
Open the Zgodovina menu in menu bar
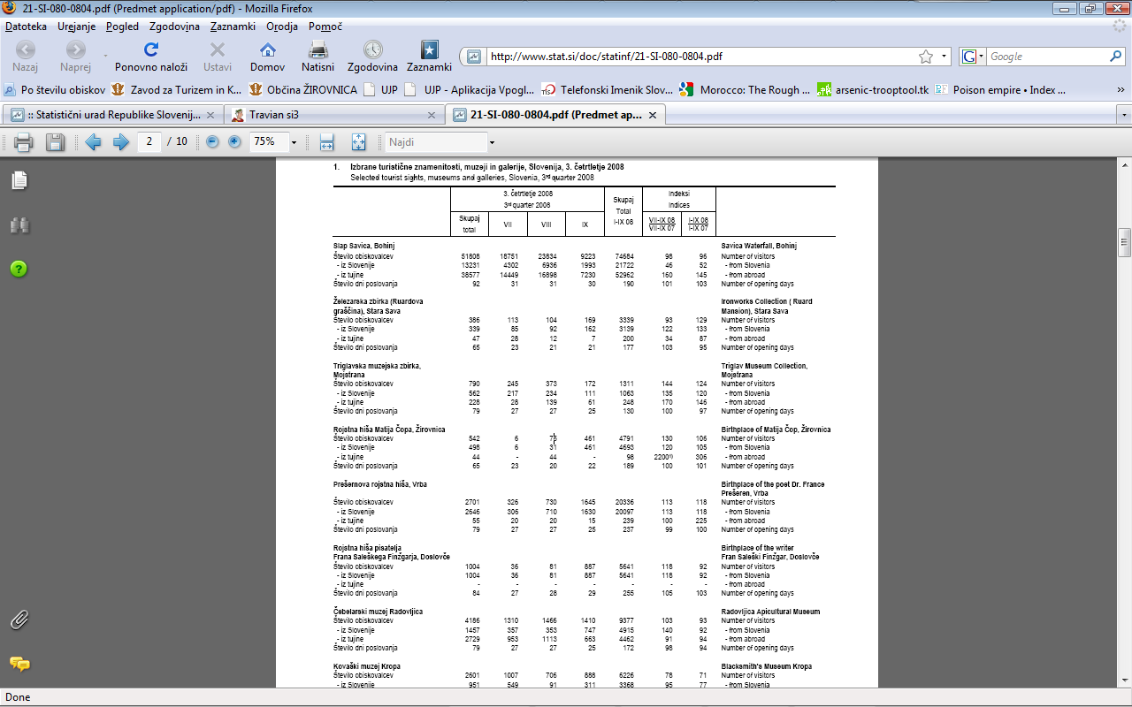coord(174,27)
